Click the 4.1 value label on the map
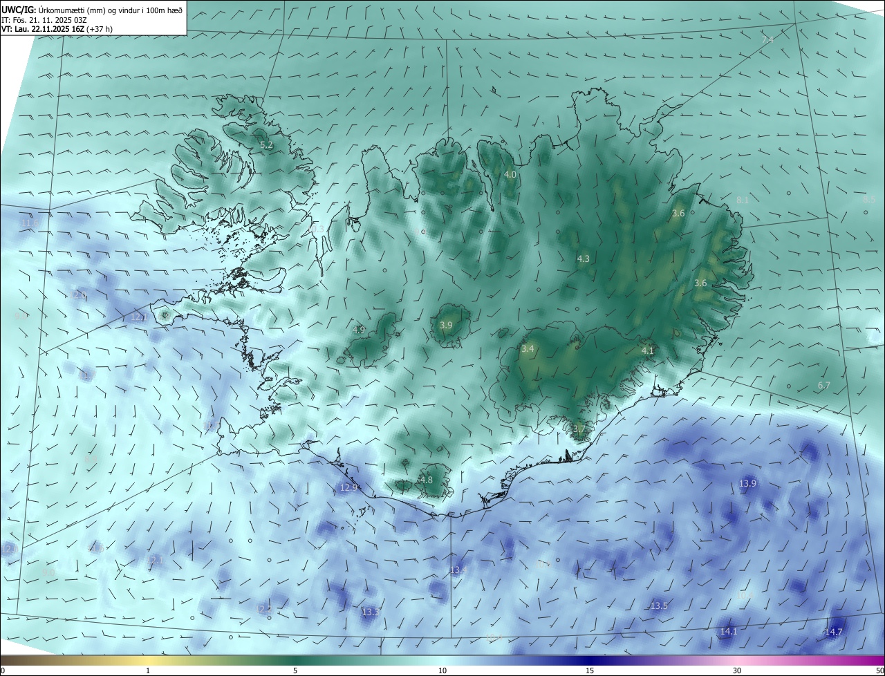885x676 pixels. [x=647, y=350]
